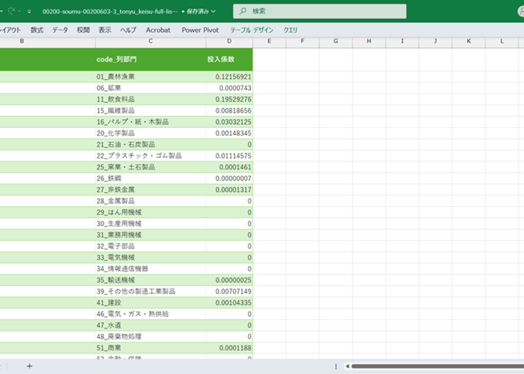Select the 27_非鉄金属 cell
The image size is (524, 374).
tap(150, 190)
